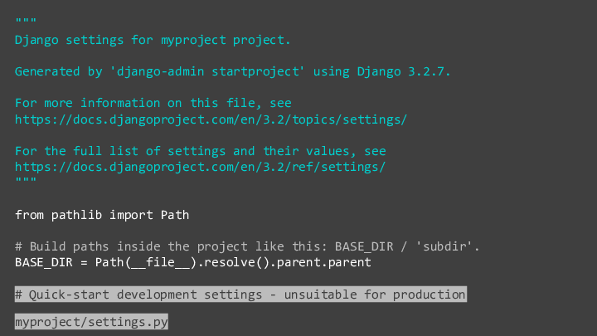Screen dimensions: 597x336
Task: Place cursor on the BASE_DIR assignment line
Action: (193, 262)
